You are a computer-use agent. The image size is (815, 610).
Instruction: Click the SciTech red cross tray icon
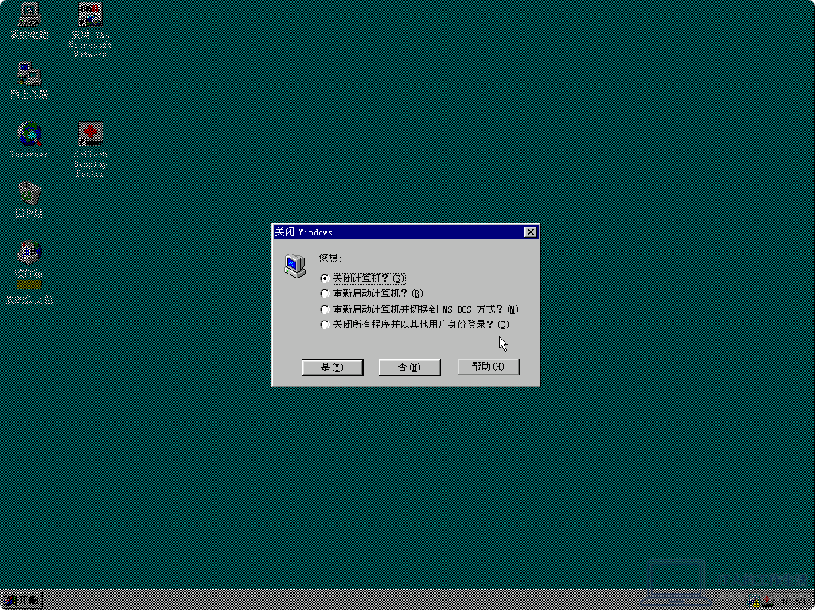pyautogui.click(x=766, y=600)
